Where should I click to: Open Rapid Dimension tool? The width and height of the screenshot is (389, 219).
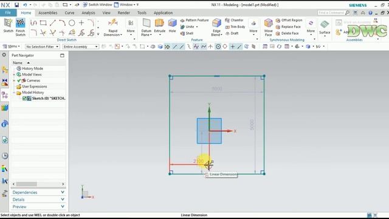113,27
